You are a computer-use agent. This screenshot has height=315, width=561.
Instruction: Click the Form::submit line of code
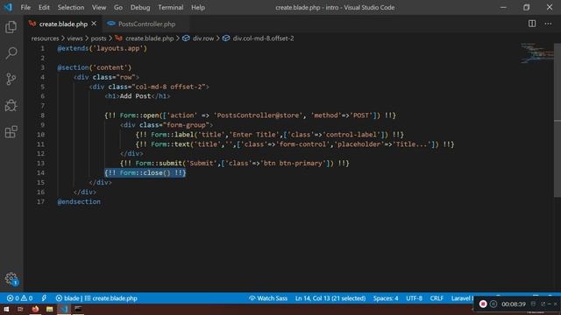(235, 164)
